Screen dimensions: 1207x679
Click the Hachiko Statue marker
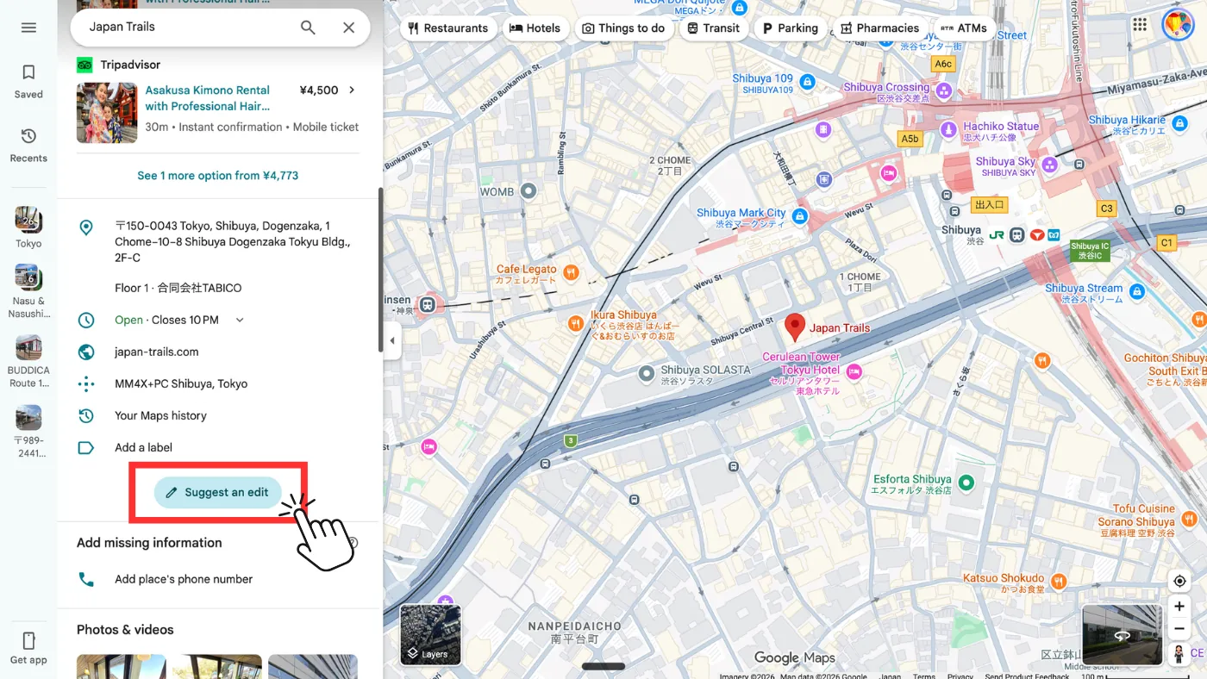pyautogui.click(x=948, y=129)
